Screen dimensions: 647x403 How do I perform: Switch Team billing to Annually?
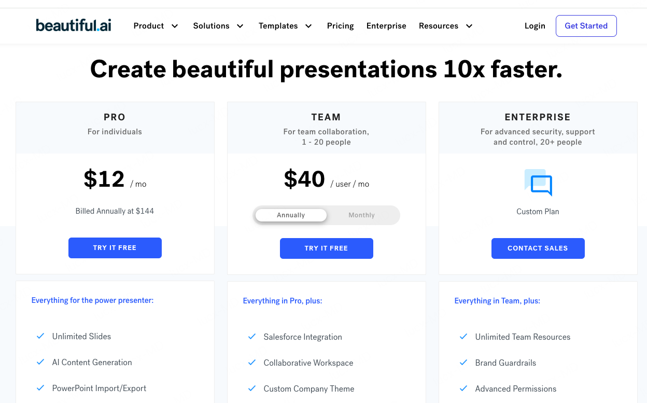pyautogui.click(x=291, y=215)
